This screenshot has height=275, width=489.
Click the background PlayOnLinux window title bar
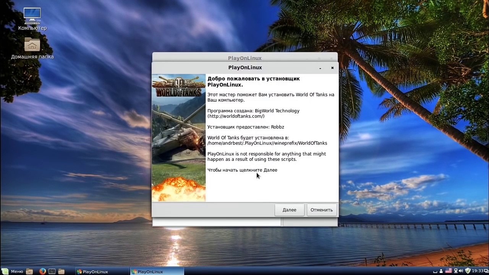244,58
